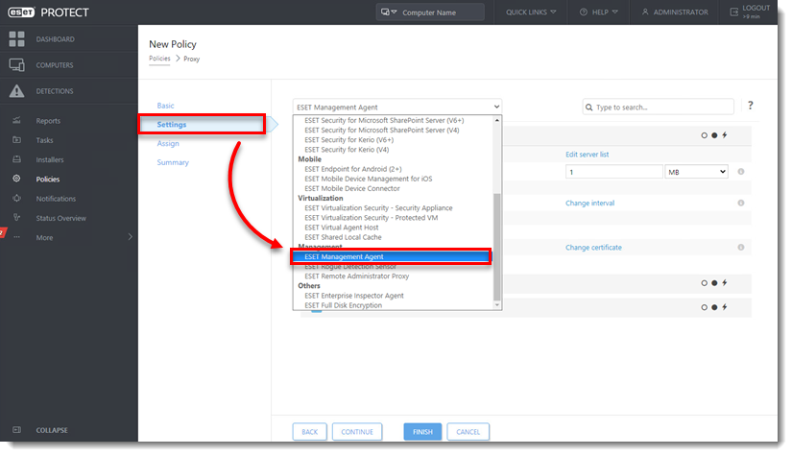Go to the Assign step

click(x=168, y=143)
